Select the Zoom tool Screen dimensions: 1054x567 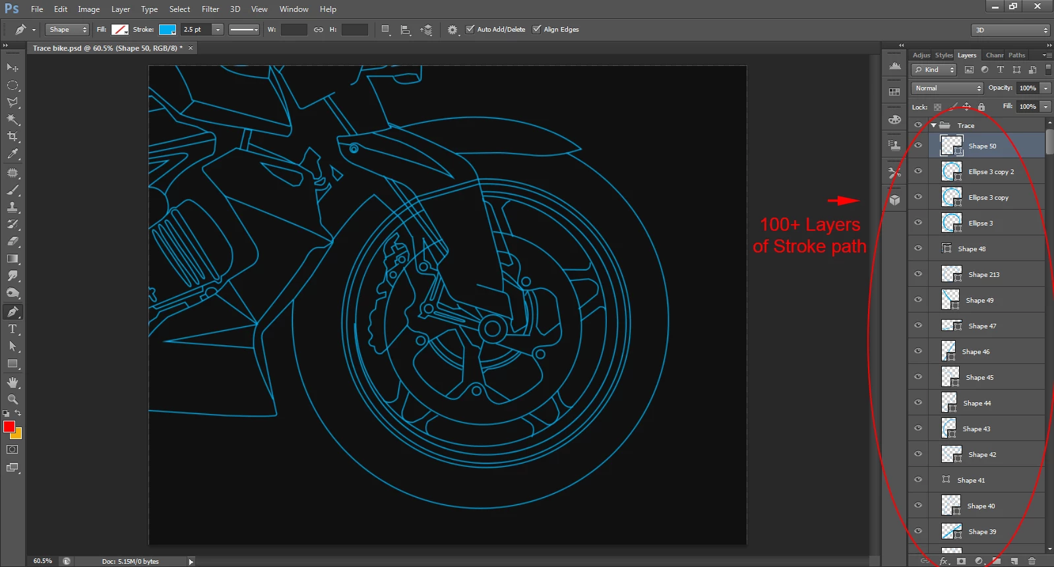pos(13,400)
